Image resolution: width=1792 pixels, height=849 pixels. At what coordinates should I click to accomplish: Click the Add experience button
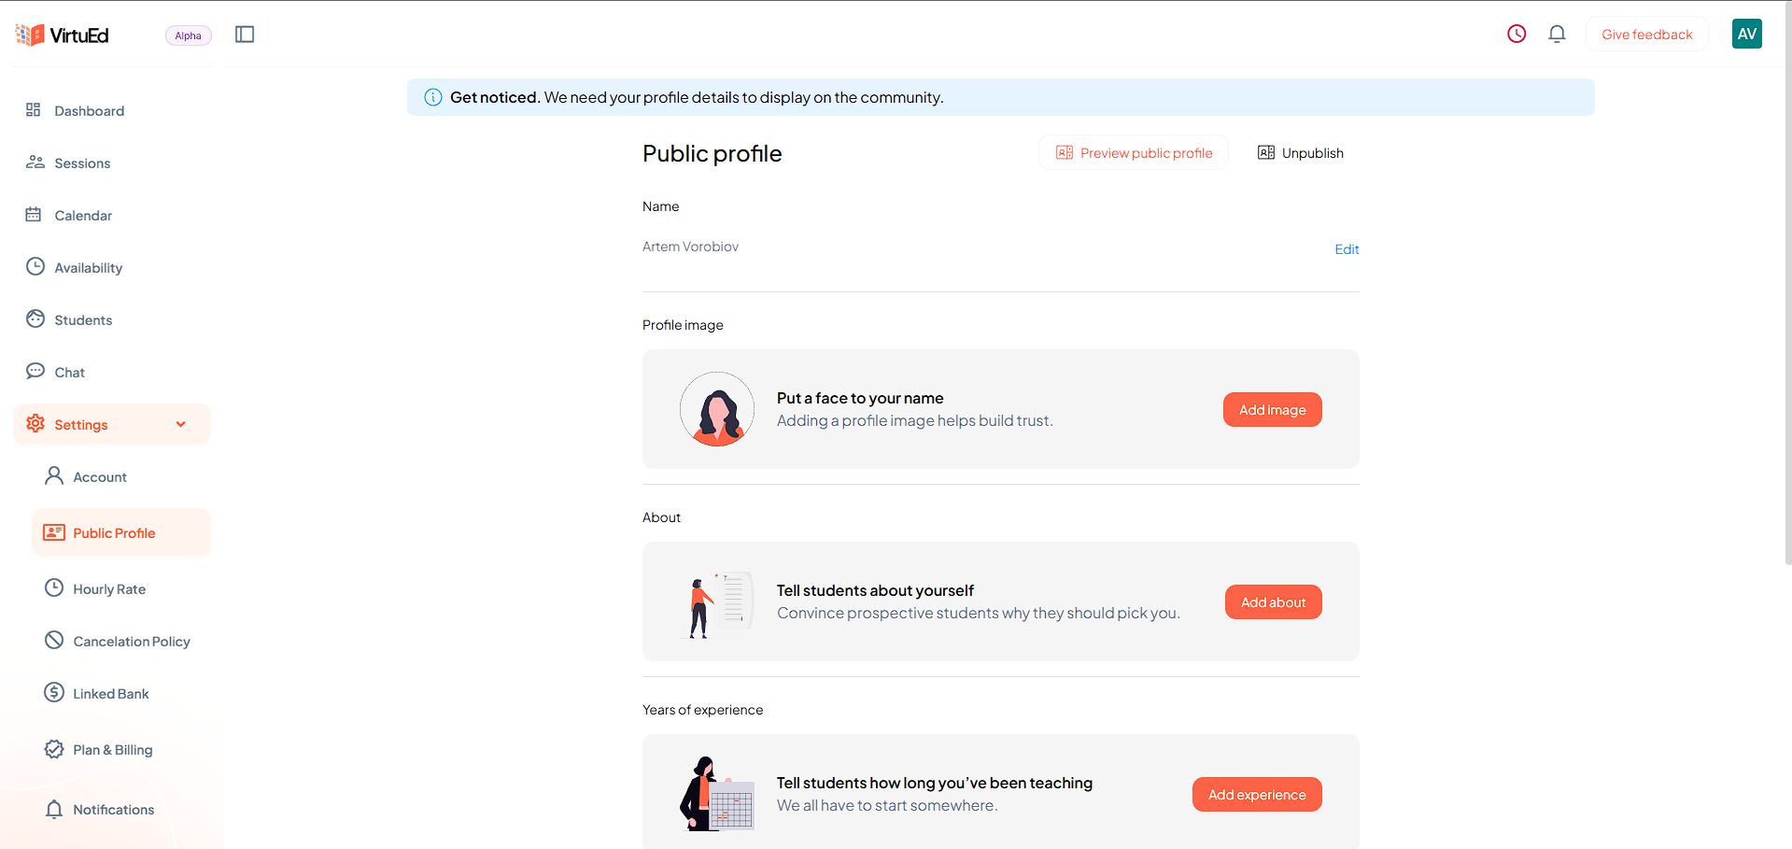(x=1257, y=795)
